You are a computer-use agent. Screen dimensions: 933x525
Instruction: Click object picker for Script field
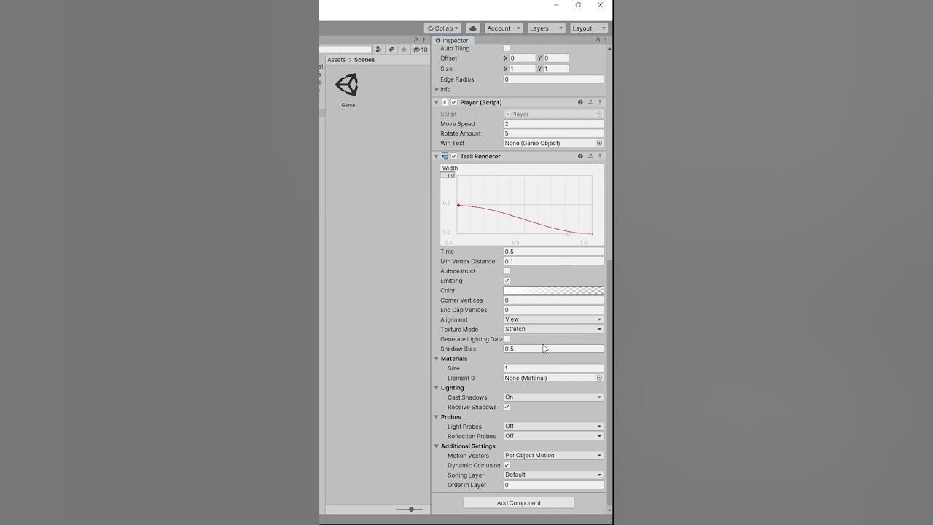click(x=600, y=114)
